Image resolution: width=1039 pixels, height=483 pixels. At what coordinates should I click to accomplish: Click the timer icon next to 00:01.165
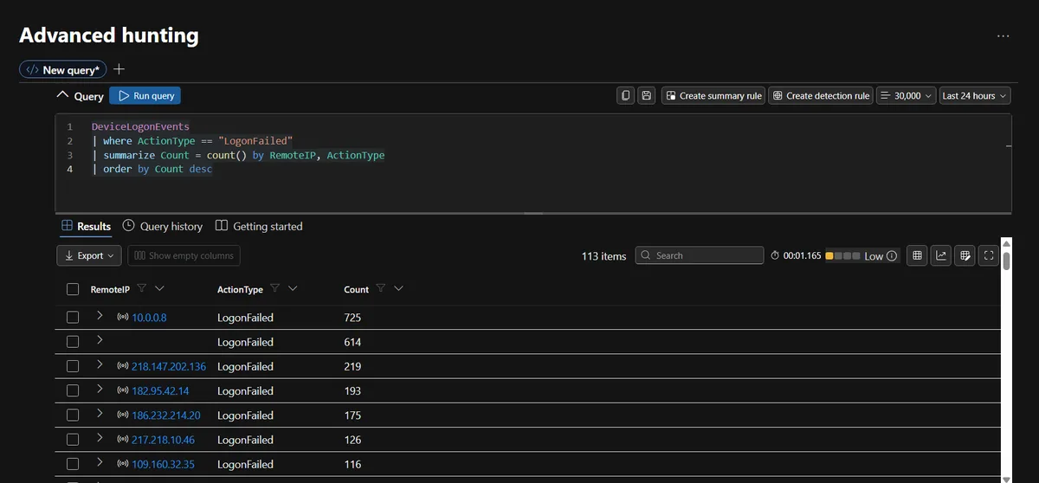click(775, 256)
